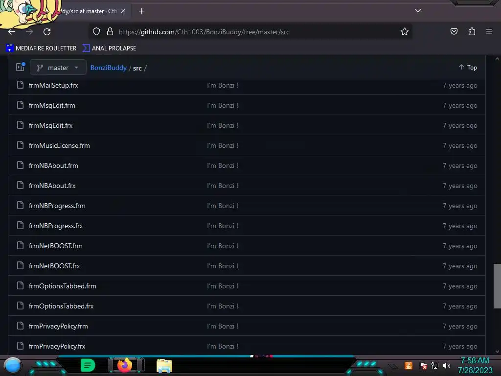
Task: Open frmNetBOOST.frx file
Action: pyautogui.click(x=54, y=266)
